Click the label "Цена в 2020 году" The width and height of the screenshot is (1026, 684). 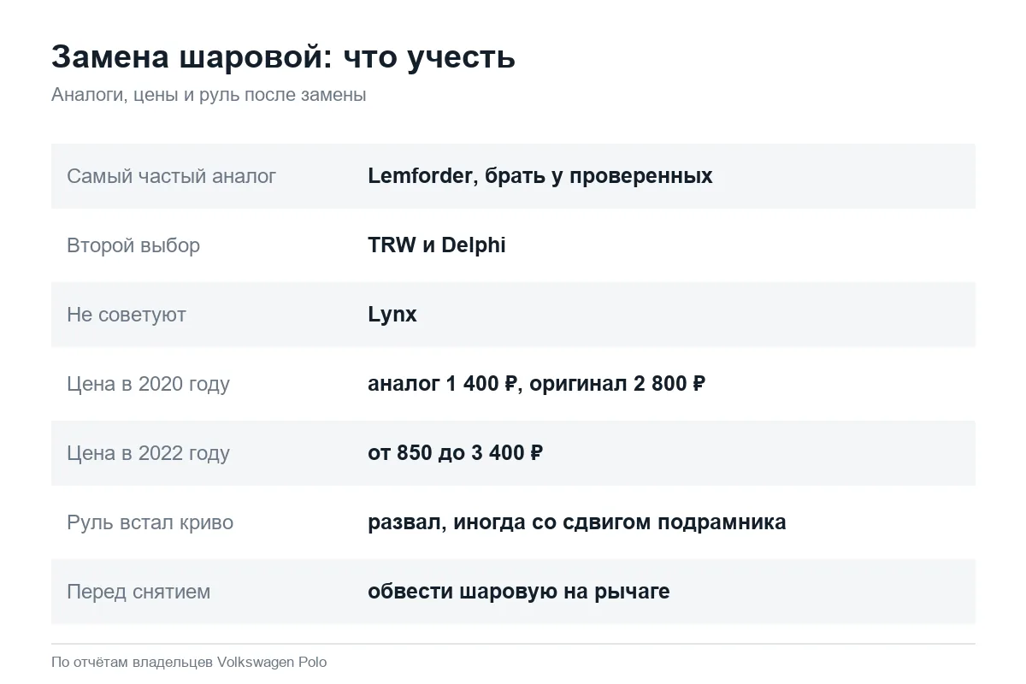(148, 384)
